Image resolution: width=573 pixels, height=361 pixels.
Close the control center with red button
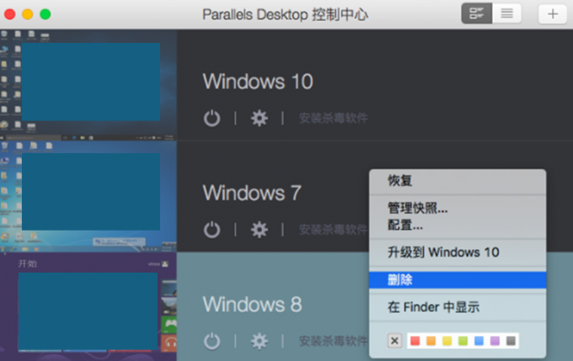(10, 14)
